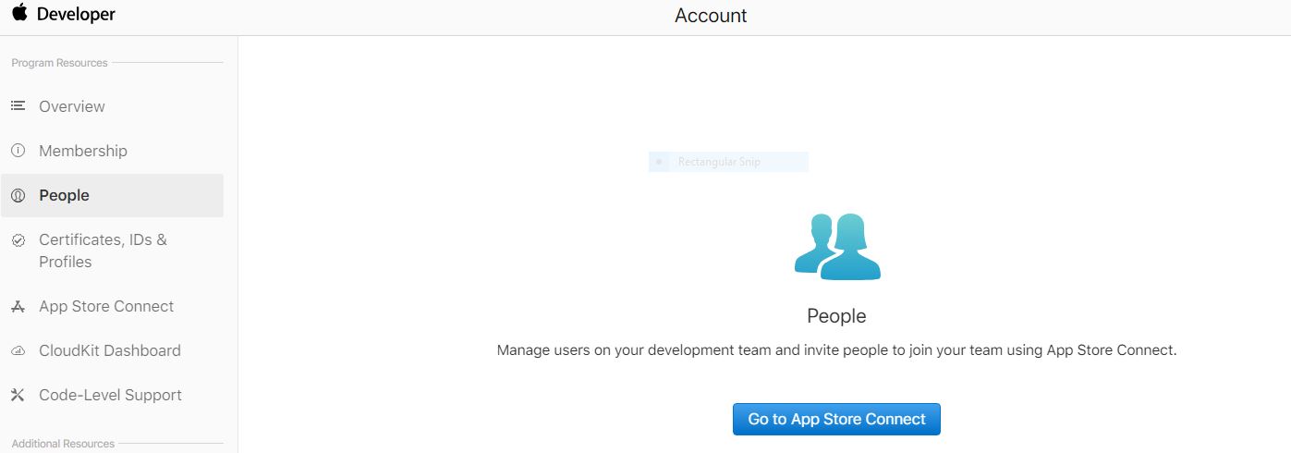This screenshot has width=1291, height=453.
Task: Open Certificates, IDs & Profiles
Action: 103,251
